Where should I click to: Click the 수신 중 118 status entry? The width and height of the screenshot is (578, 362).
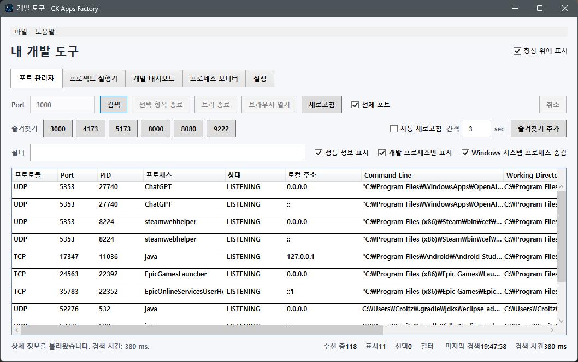coord(340,347)
